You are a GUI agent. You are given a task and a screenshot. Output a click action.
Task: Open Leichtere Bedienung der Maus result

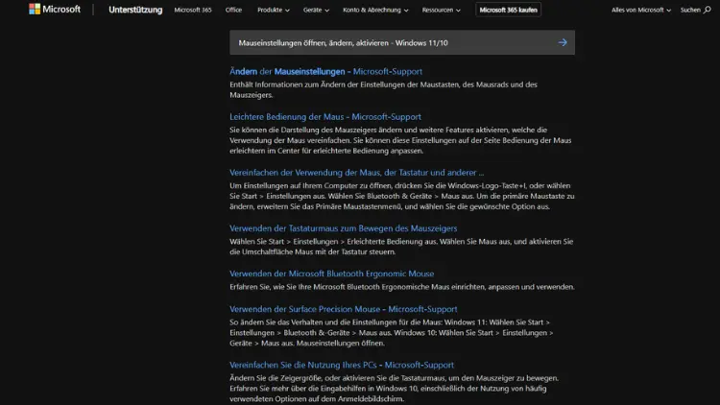point(325,117)
